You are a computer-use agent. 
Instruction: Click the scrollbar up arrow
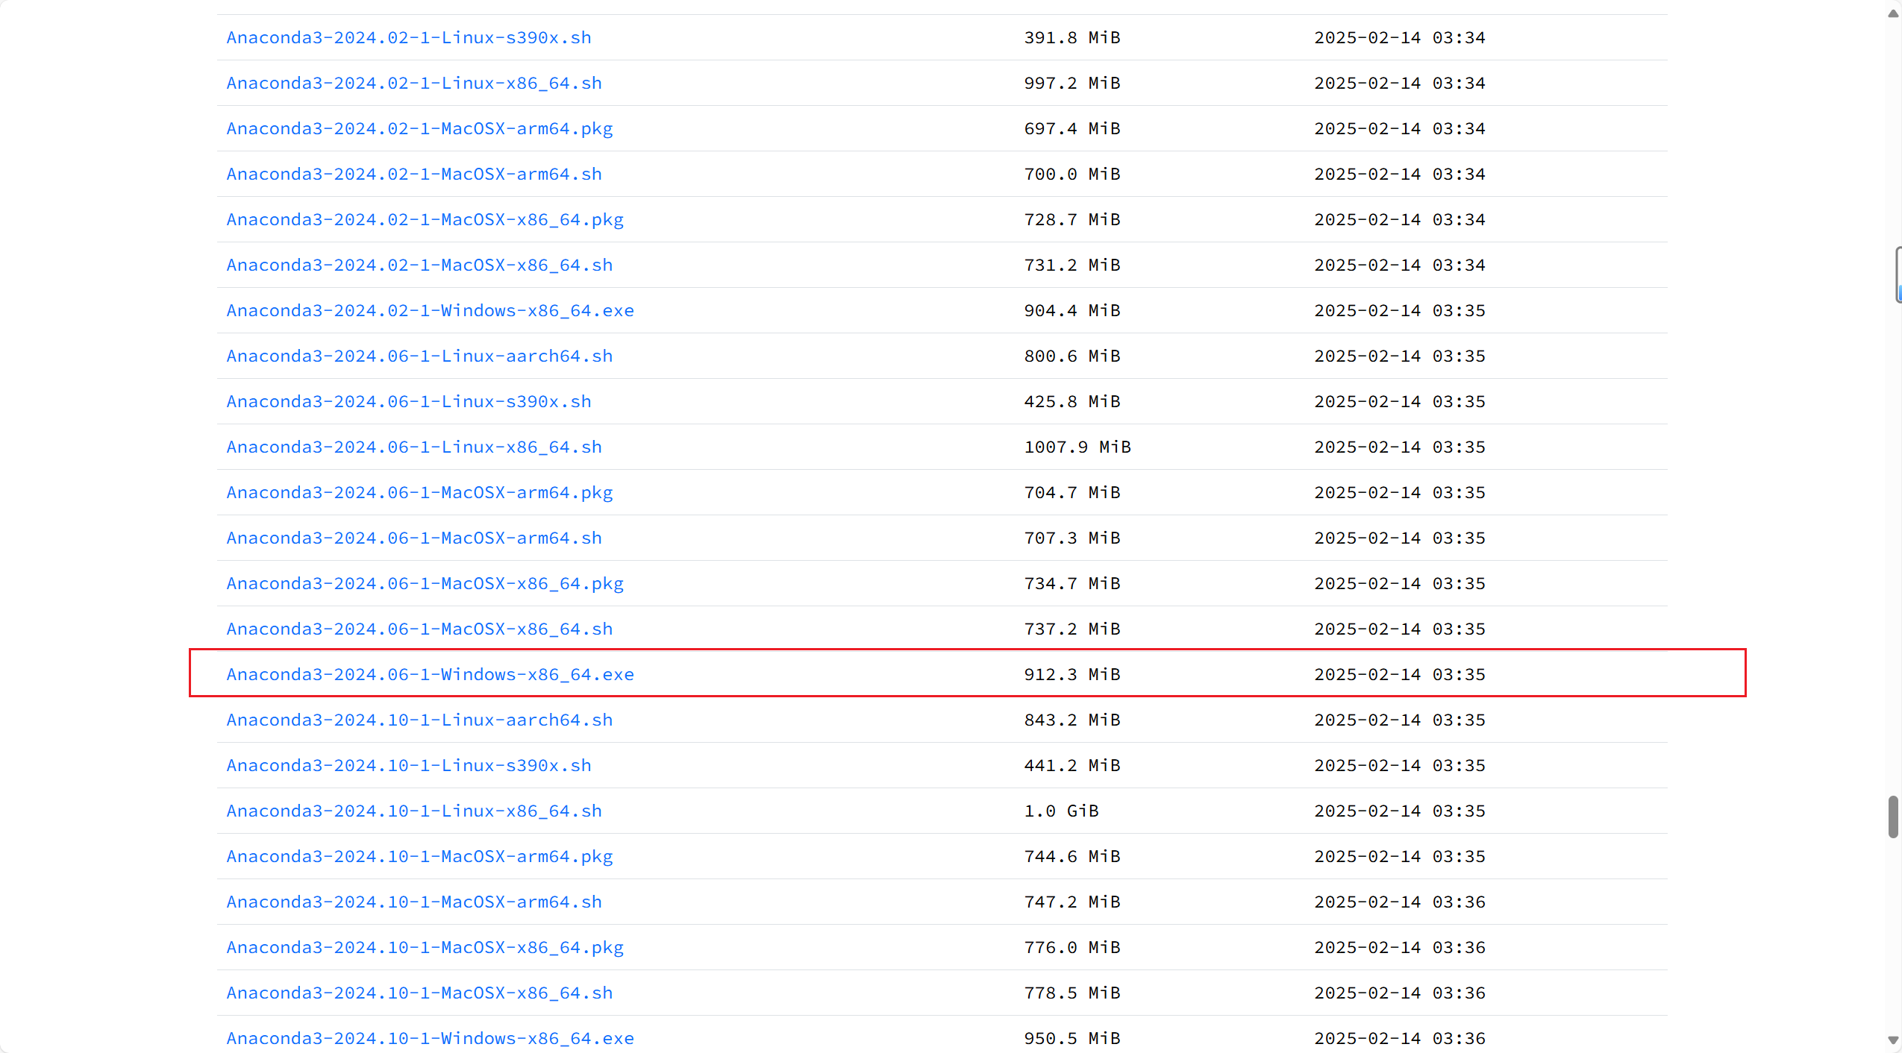tap(1893, 13)
